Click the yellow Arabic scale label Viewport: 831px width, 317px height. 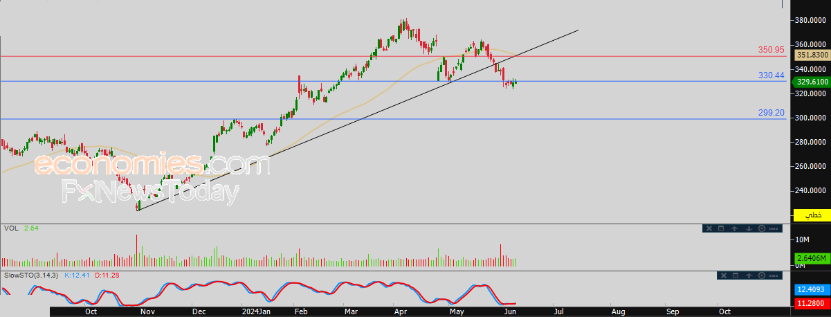(812, 215)
